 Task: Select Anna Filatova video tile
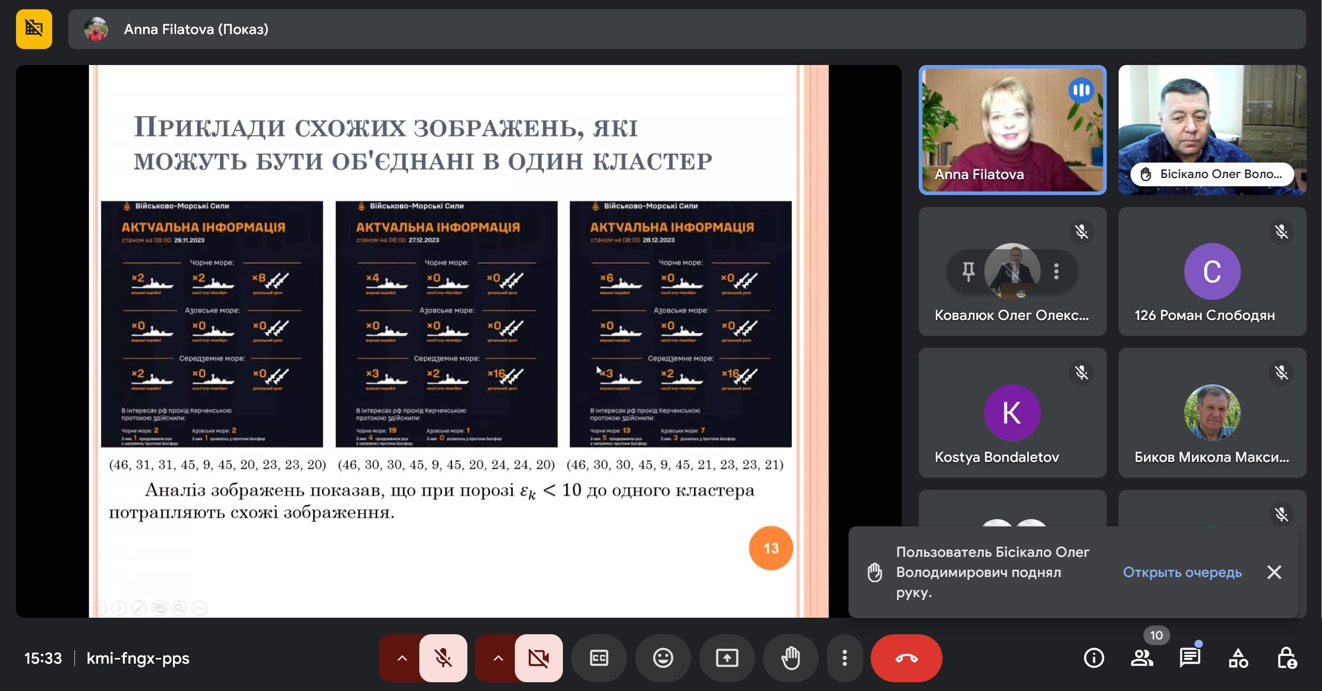1012,130
